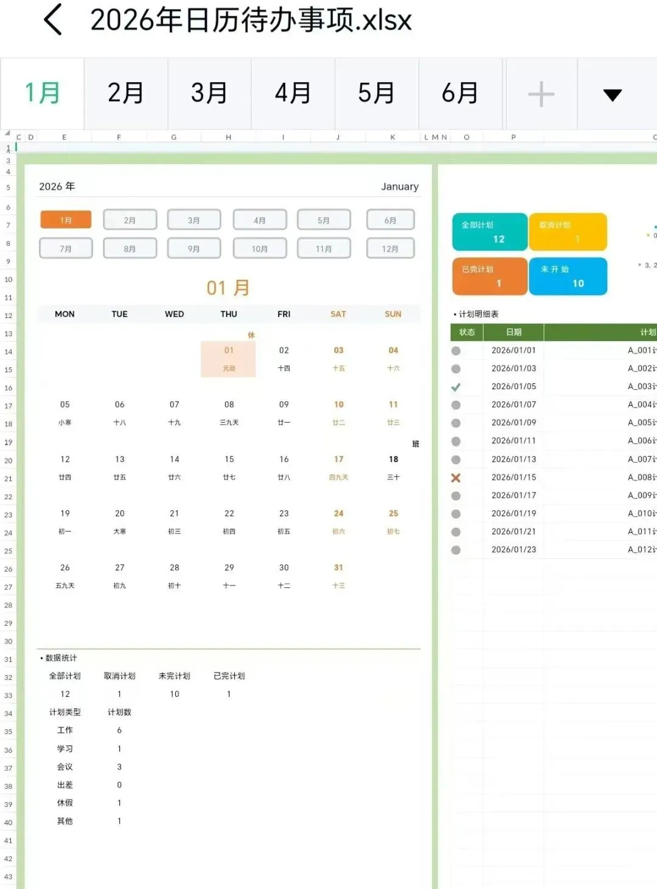
Task: Click the 休假 plan type cell
Action: pyautogui.click(x=65, y=803)
